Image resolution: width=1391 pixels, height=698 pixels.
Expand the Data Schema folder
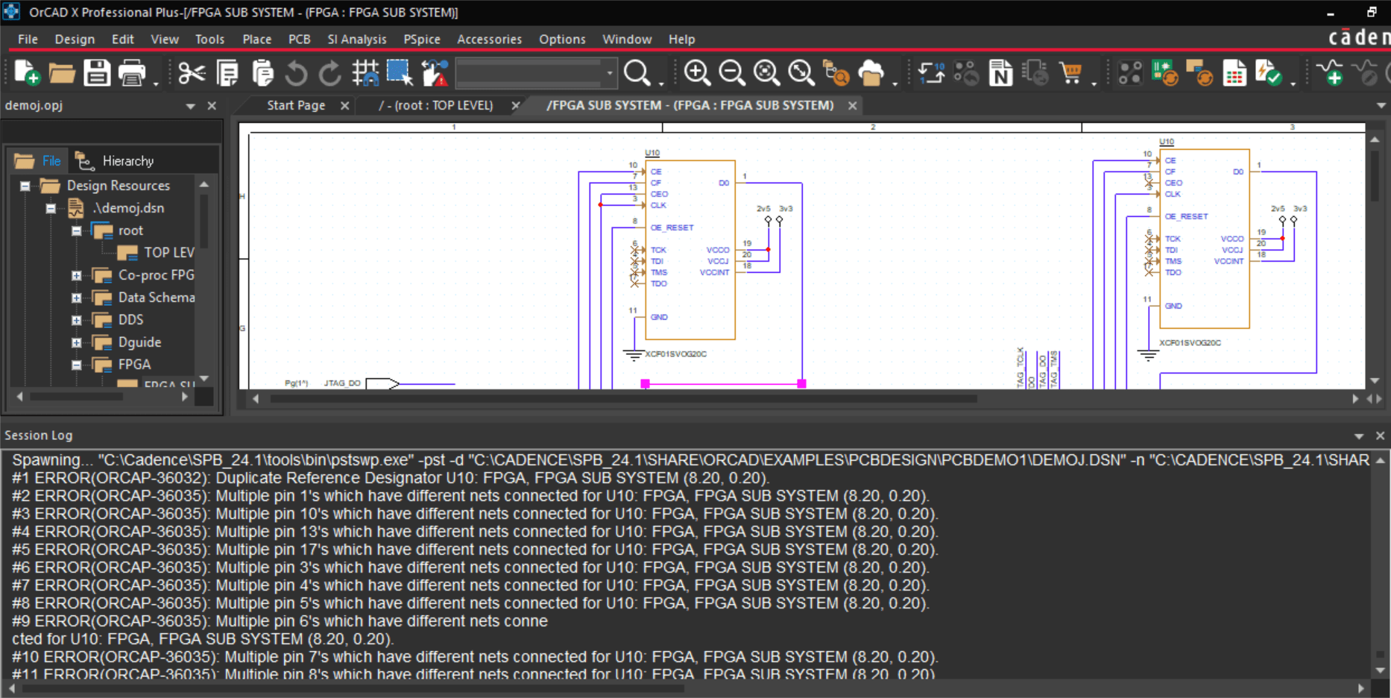pos(76,298)
